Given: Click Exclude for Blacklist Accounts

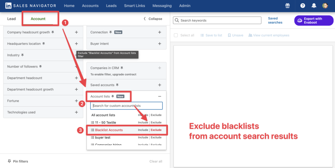Looking at the screenshot, I should coord(156,130).
